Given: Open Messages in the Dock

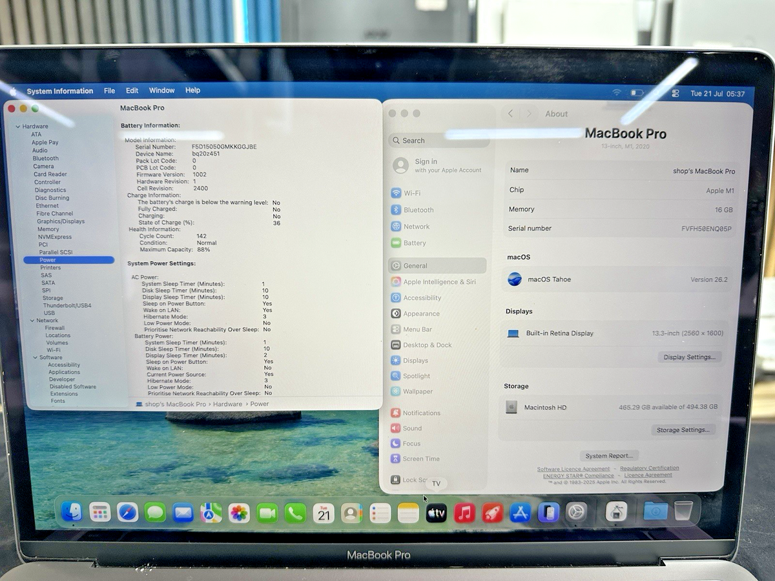Looking at the screenshot, I should pos(155,513).
